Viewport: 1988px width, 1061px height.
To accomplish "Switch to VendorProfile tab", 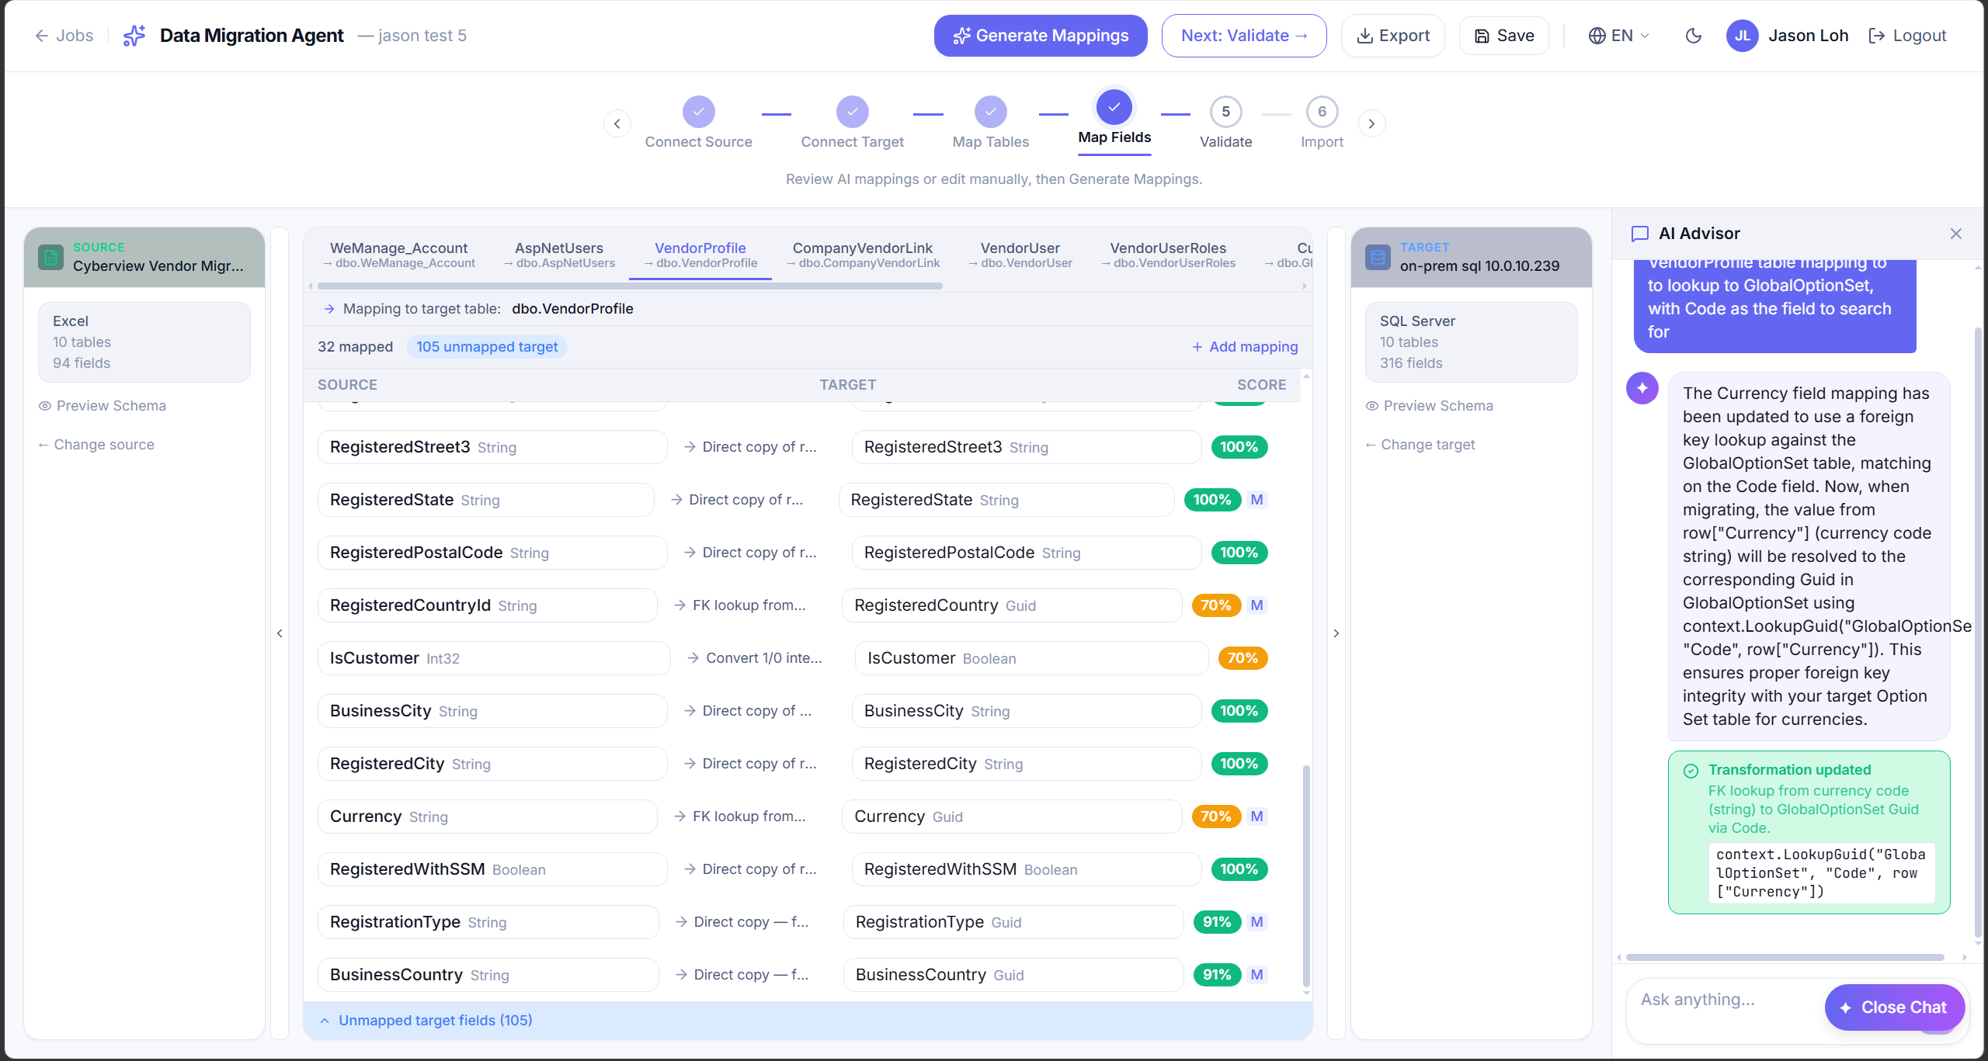I will click(x=700, y=255).
